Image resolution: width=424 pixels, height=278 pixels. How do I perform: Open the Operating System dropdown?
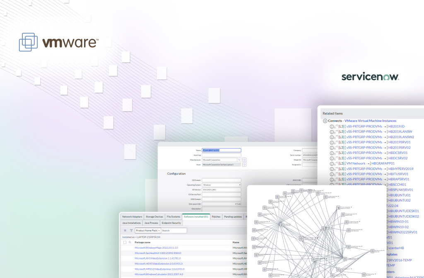coord(222,185)
